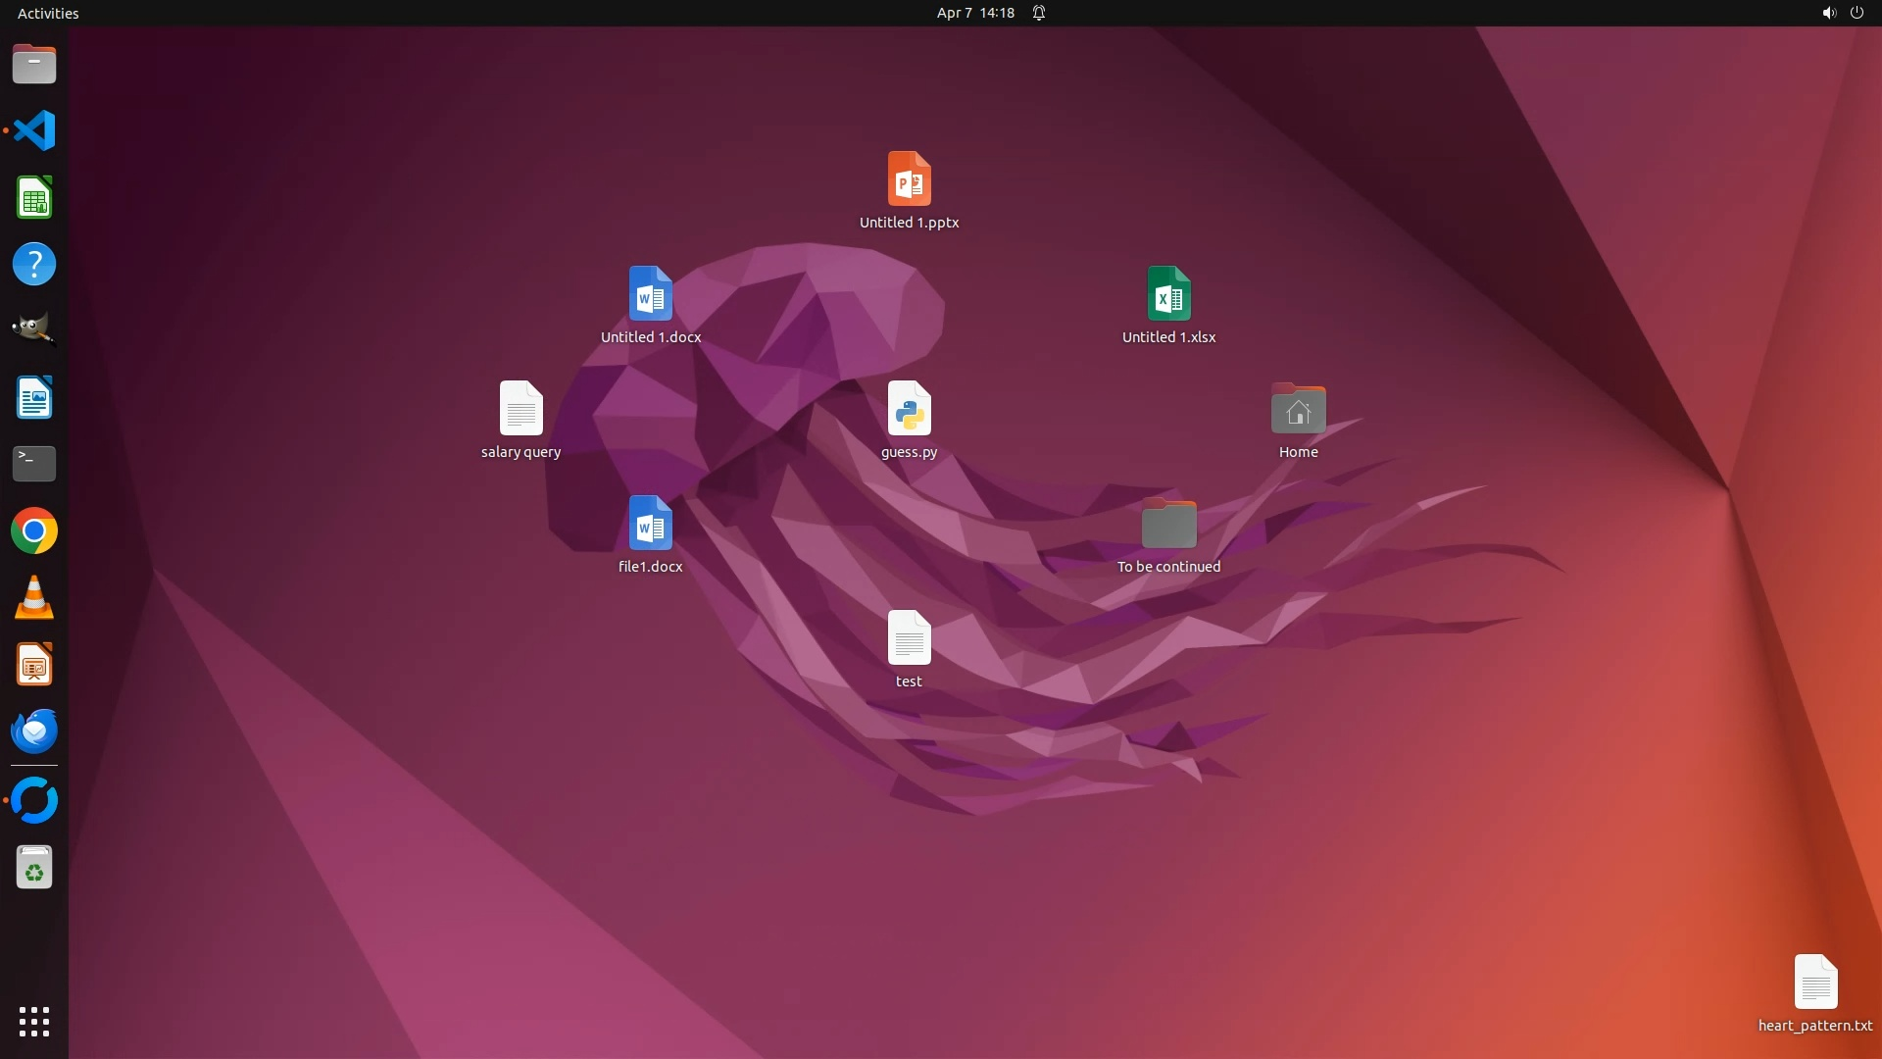Viewport: 1882px width, 1059px height.
Task: Open GIMP image editor in the dock
Action: point(34,330)
